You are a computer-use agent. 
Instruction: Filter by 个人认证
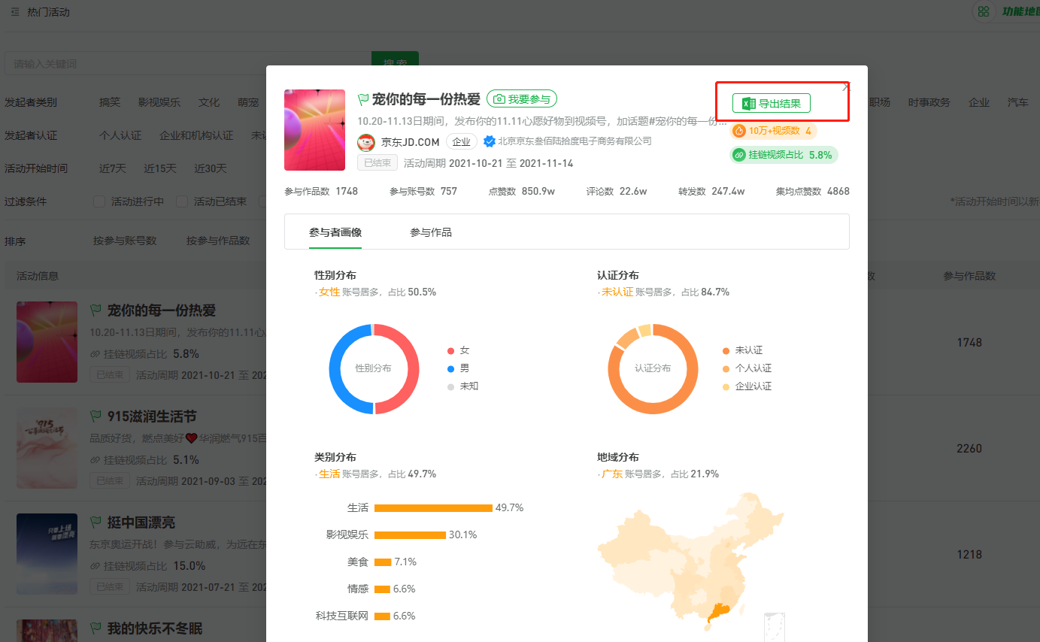click(x=120, y=135)
